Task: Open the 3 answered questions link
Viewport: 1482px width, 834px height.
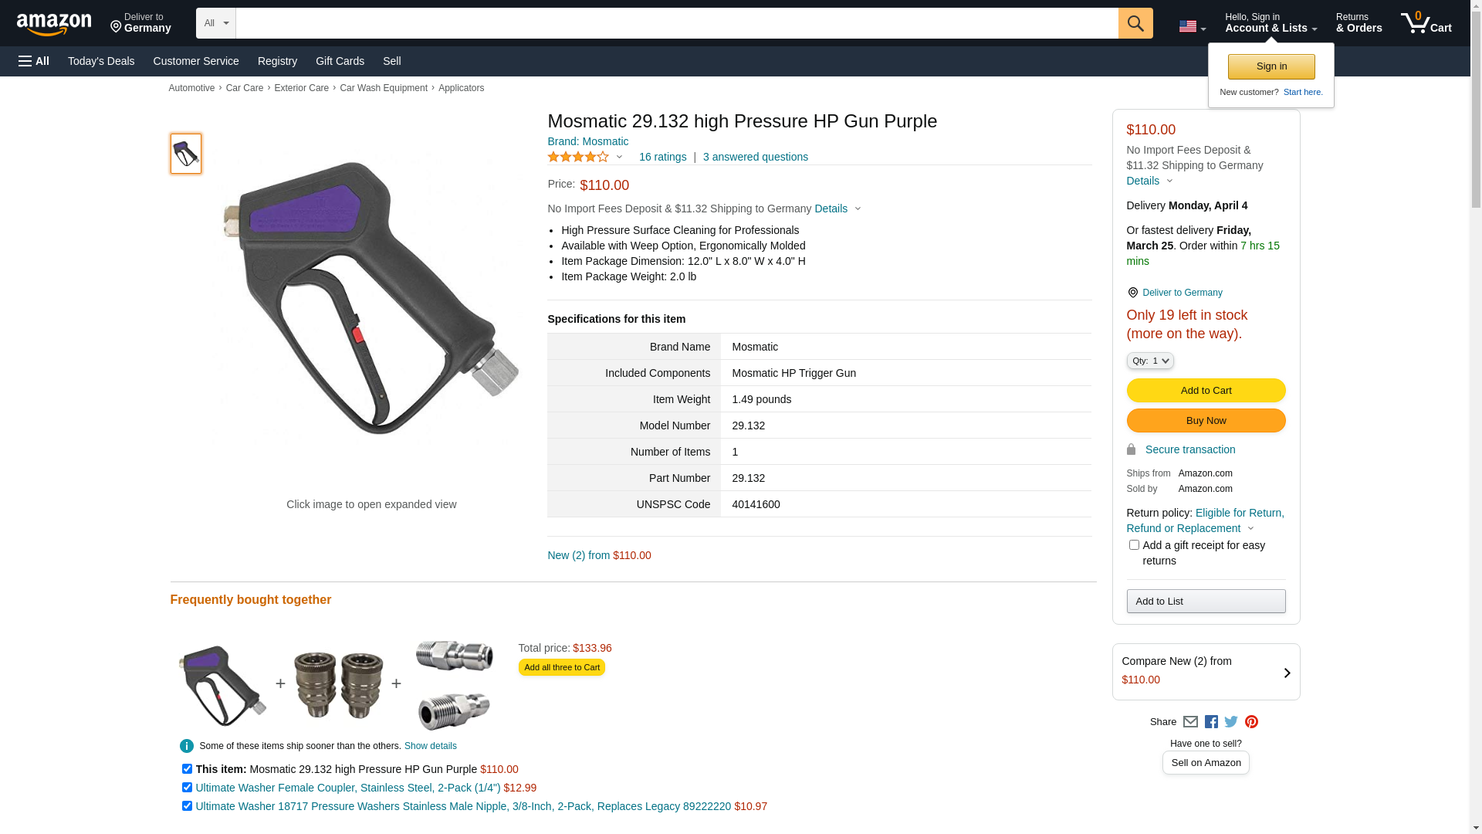Action: (755, 157)
